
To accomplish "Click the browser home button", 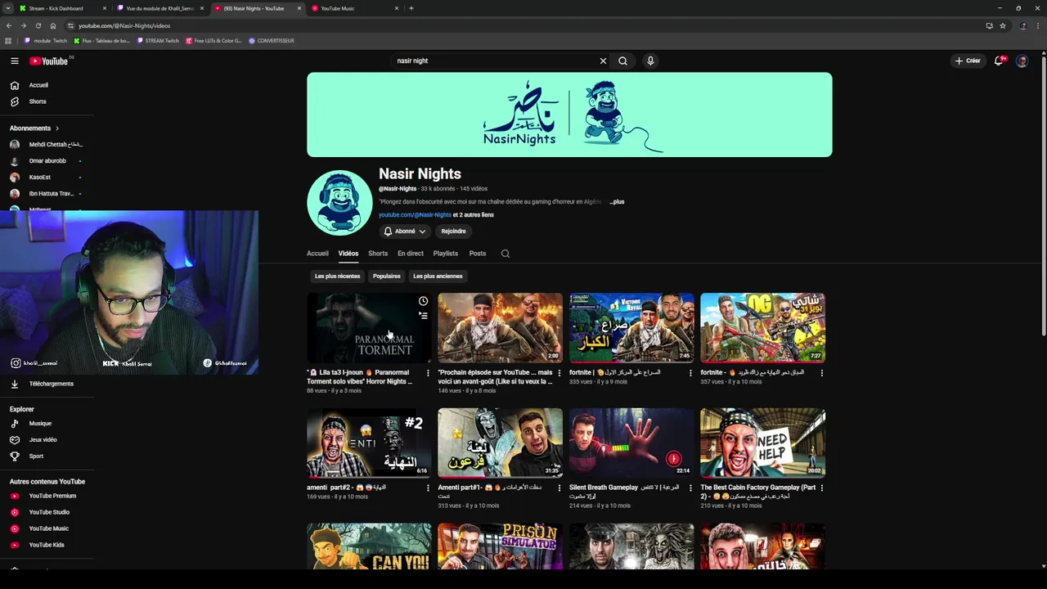I will click(x=53, y=25).
